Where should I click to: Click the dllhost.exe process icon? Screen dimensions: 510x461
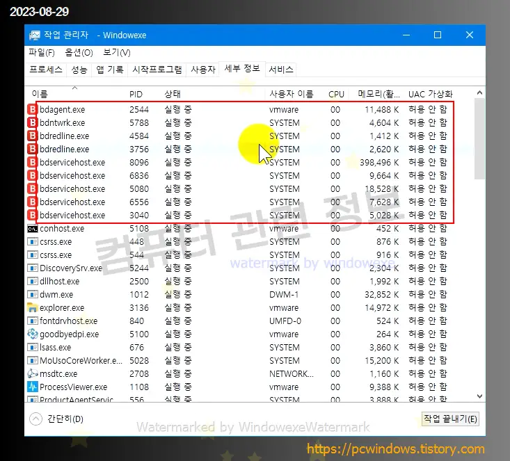(32, 281)
